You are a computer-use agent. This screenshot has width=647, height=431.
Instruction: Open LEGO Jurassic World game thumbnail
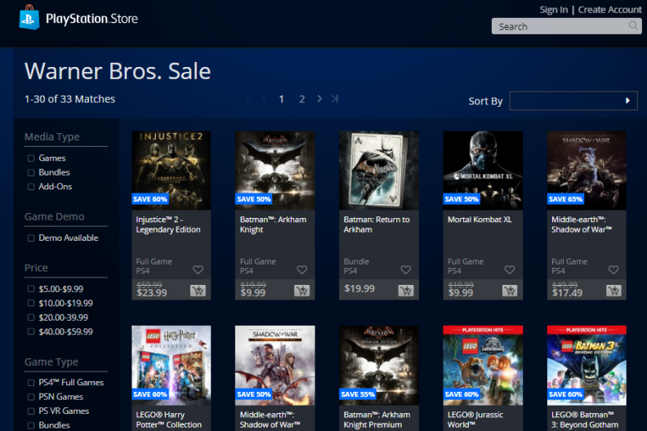point(483,366)
